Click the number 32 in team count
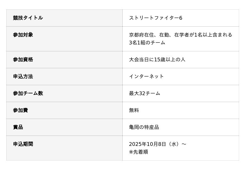The height and width of the screenshot is (170, 251). coord(142,93)
